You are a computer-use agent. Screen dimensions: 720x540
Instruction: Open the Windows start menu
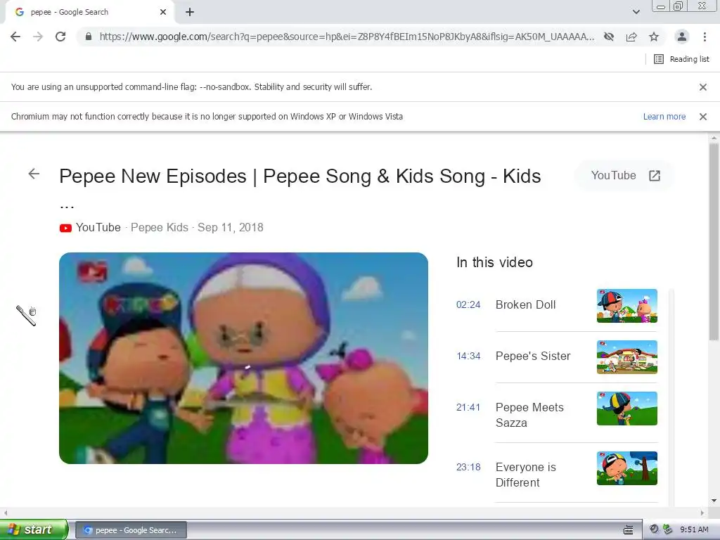34,529
